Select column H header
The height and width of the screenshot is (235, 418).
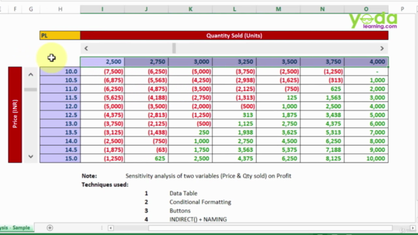click(60, 9)
